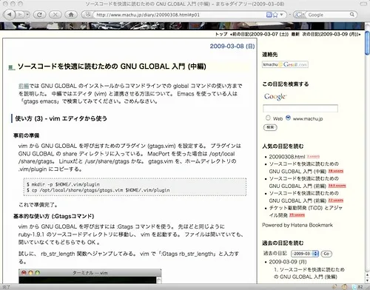
Task: Click the Google logo in sidebar search
Action: 275,97
